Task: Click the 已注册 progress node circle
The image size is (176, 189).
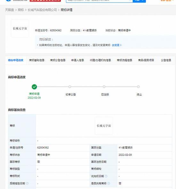Action: click(x=104, y=87)
